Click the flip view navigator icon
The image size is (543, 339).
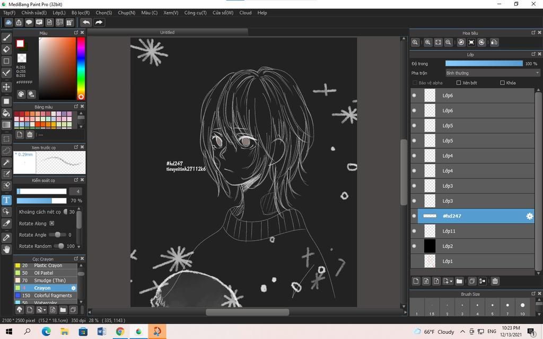(x=494, y=42)
